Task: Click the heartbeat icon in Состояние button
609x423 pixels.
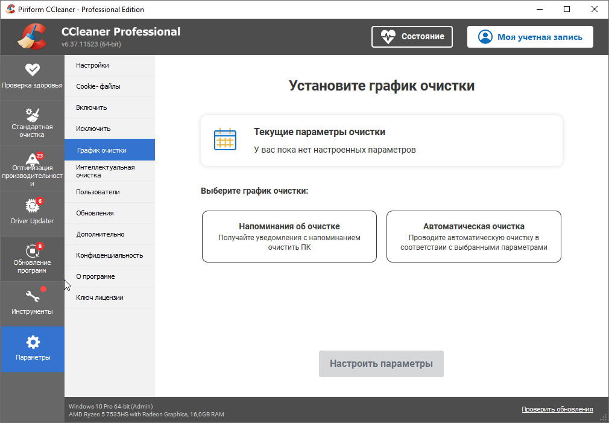Action: (x=388, y=37)
